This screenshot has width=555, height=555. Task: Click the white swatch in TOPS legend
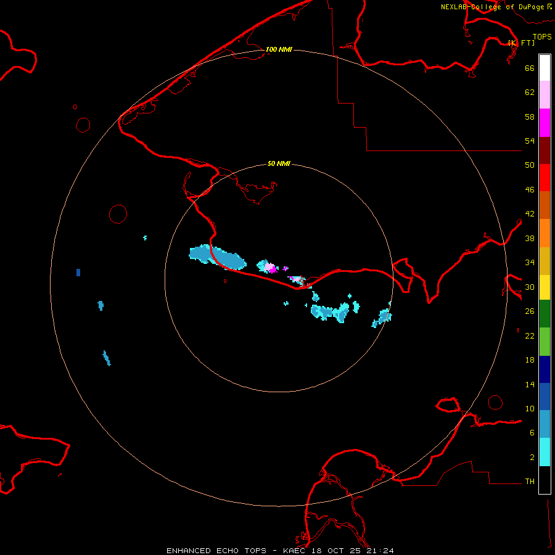[x=545, y=68]
